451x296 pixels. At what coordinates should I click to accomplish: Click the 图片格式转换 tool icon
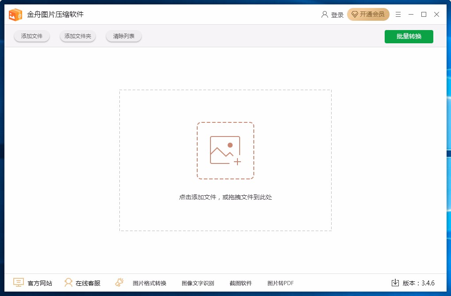click(x=120, y=282)
